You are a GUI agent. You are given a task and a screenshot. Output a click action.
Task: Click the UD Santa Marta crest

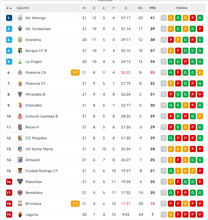click(20, 149)
